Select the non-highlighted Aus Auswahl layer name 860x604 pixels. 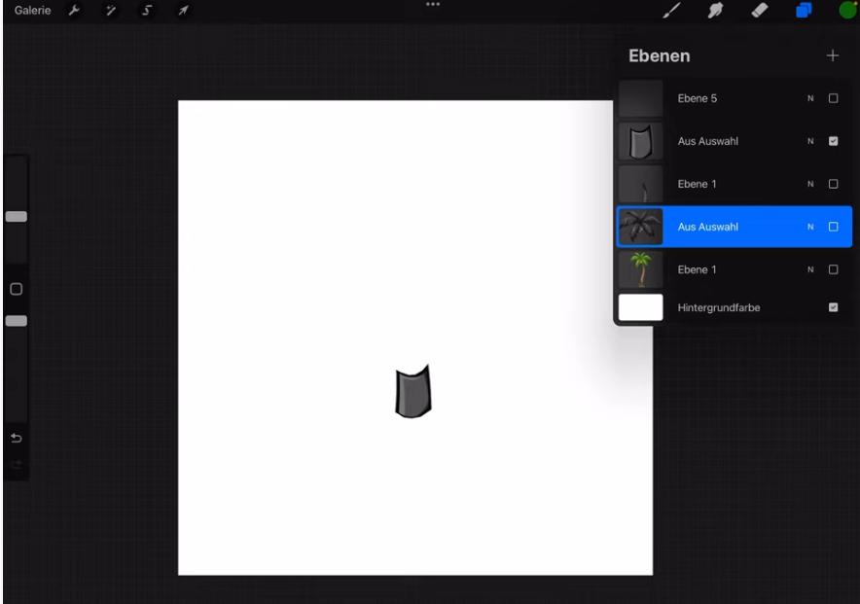(707, 141)
